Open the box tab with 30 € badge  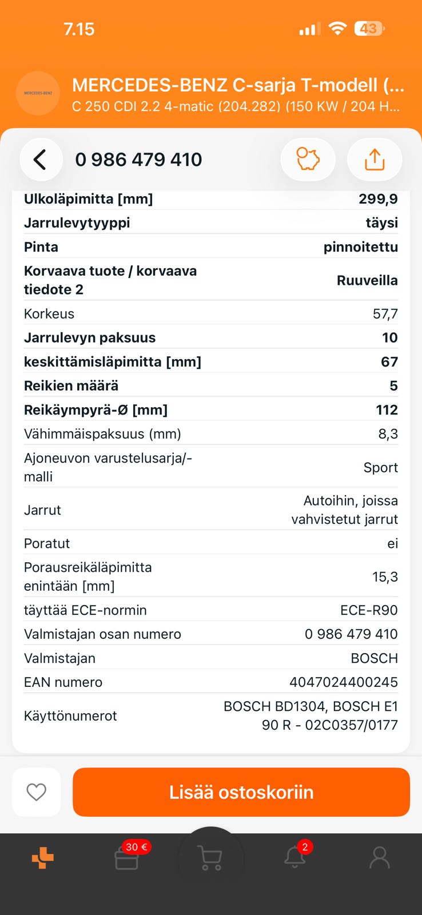coord(127,859)
